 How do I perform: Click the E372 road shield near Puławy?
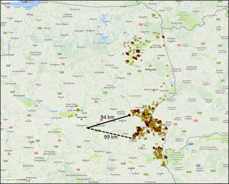point(123,163)
